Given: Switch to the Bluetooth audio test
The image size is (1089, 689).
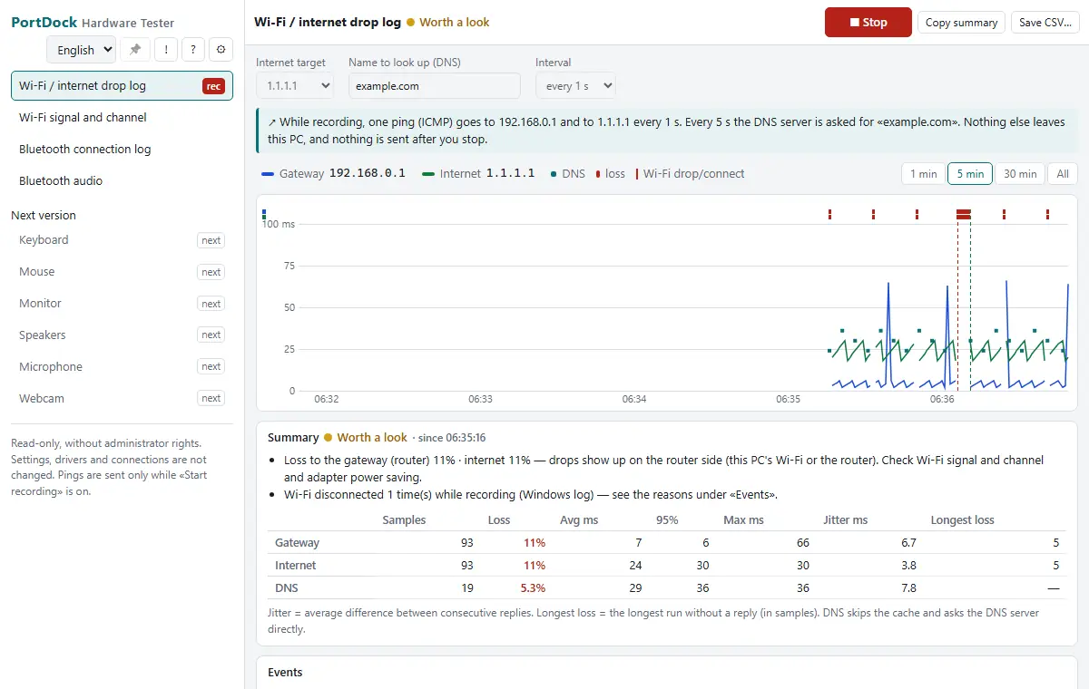Looking at the screenshot, I should [x=122, y=181].
